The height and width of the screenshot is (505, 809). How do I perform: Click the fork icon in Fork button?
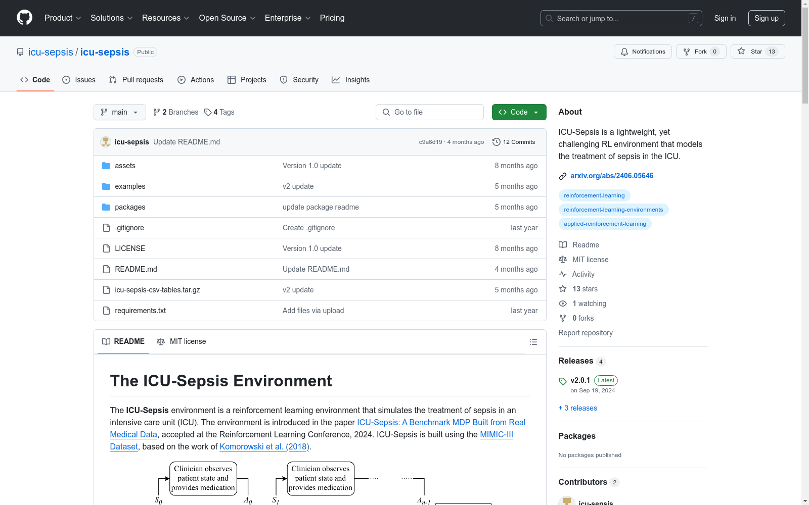pyautogui.click(x=687, y=52)
